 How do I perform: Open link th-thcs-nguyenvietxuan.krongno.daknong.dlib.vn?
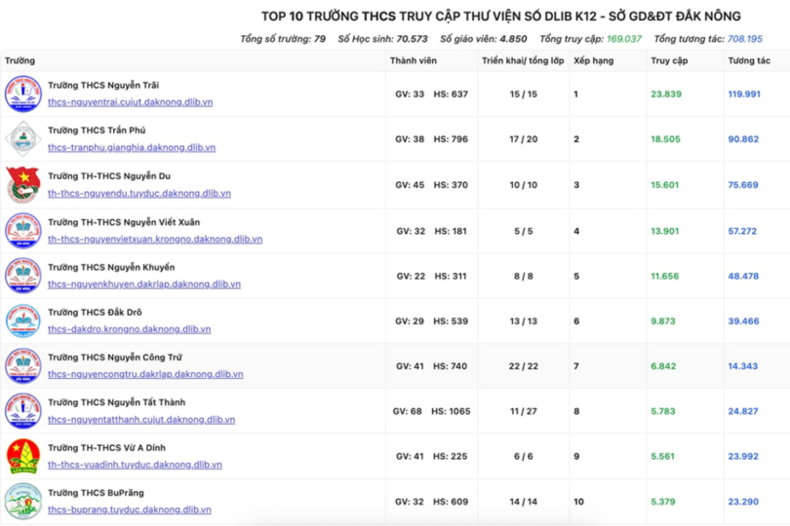[x=155, y=239]
